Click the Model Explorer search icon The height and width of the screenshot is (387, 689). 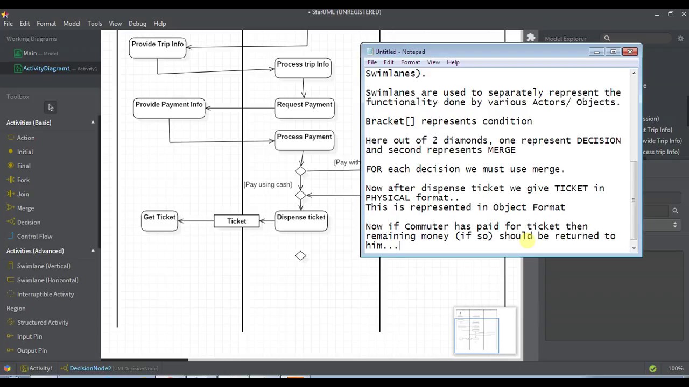tap(607, 38)
